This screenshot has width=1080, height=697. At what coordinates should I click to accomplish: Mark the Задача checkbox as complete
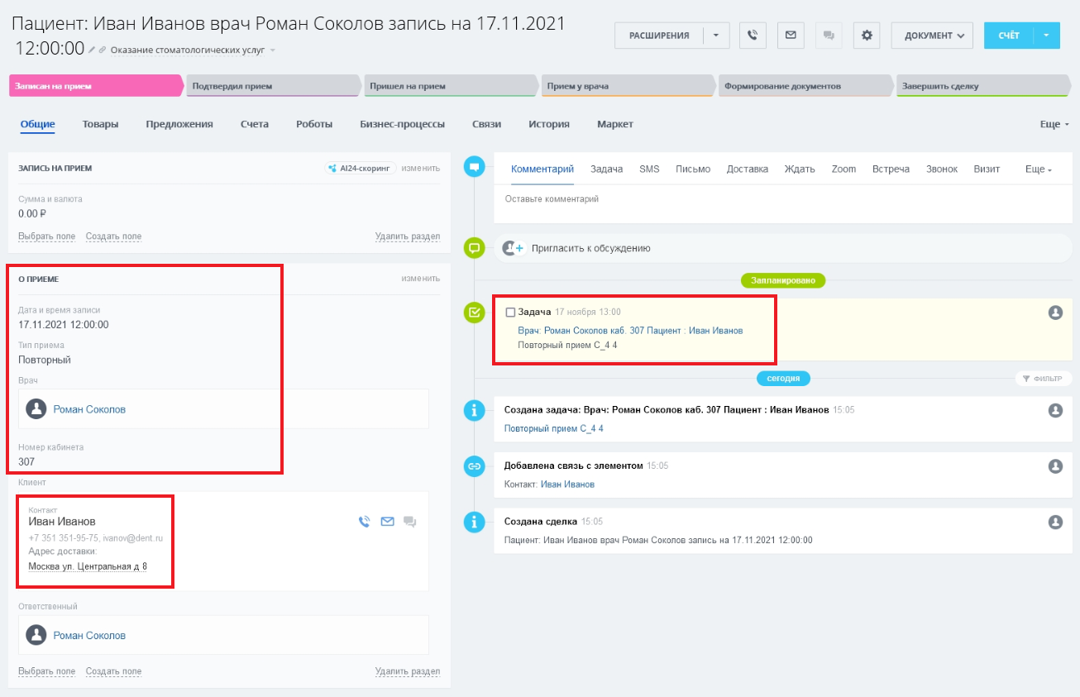pyautogui.click(x=510, y=312)
